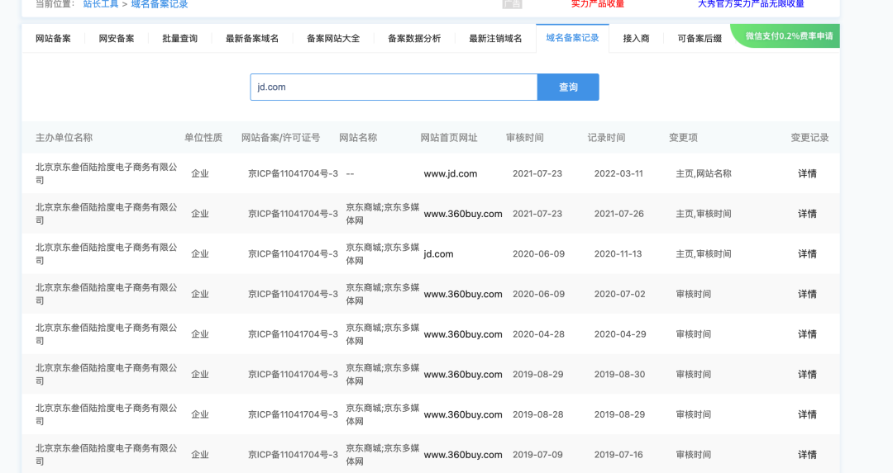Screen dimensions: 893x473
Task: Open the 最新注销域名 tab
Action: pos(495,39)
